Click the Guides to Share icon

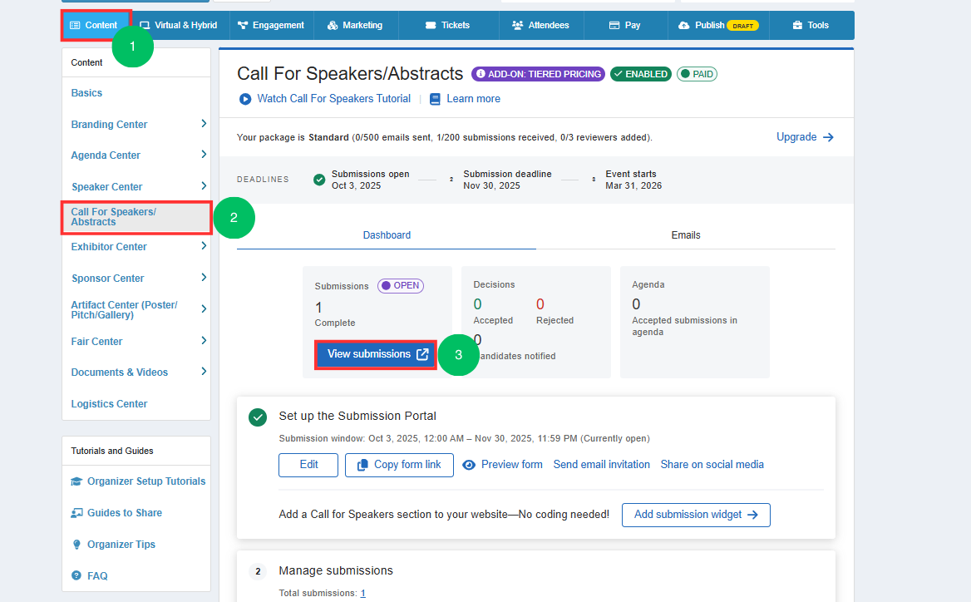point(76,513)
